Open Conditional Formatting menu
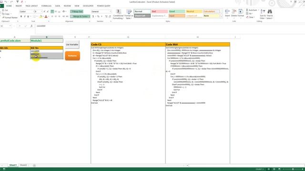Image resolution: width=305 pixels, height=171 pixels. 118,14
